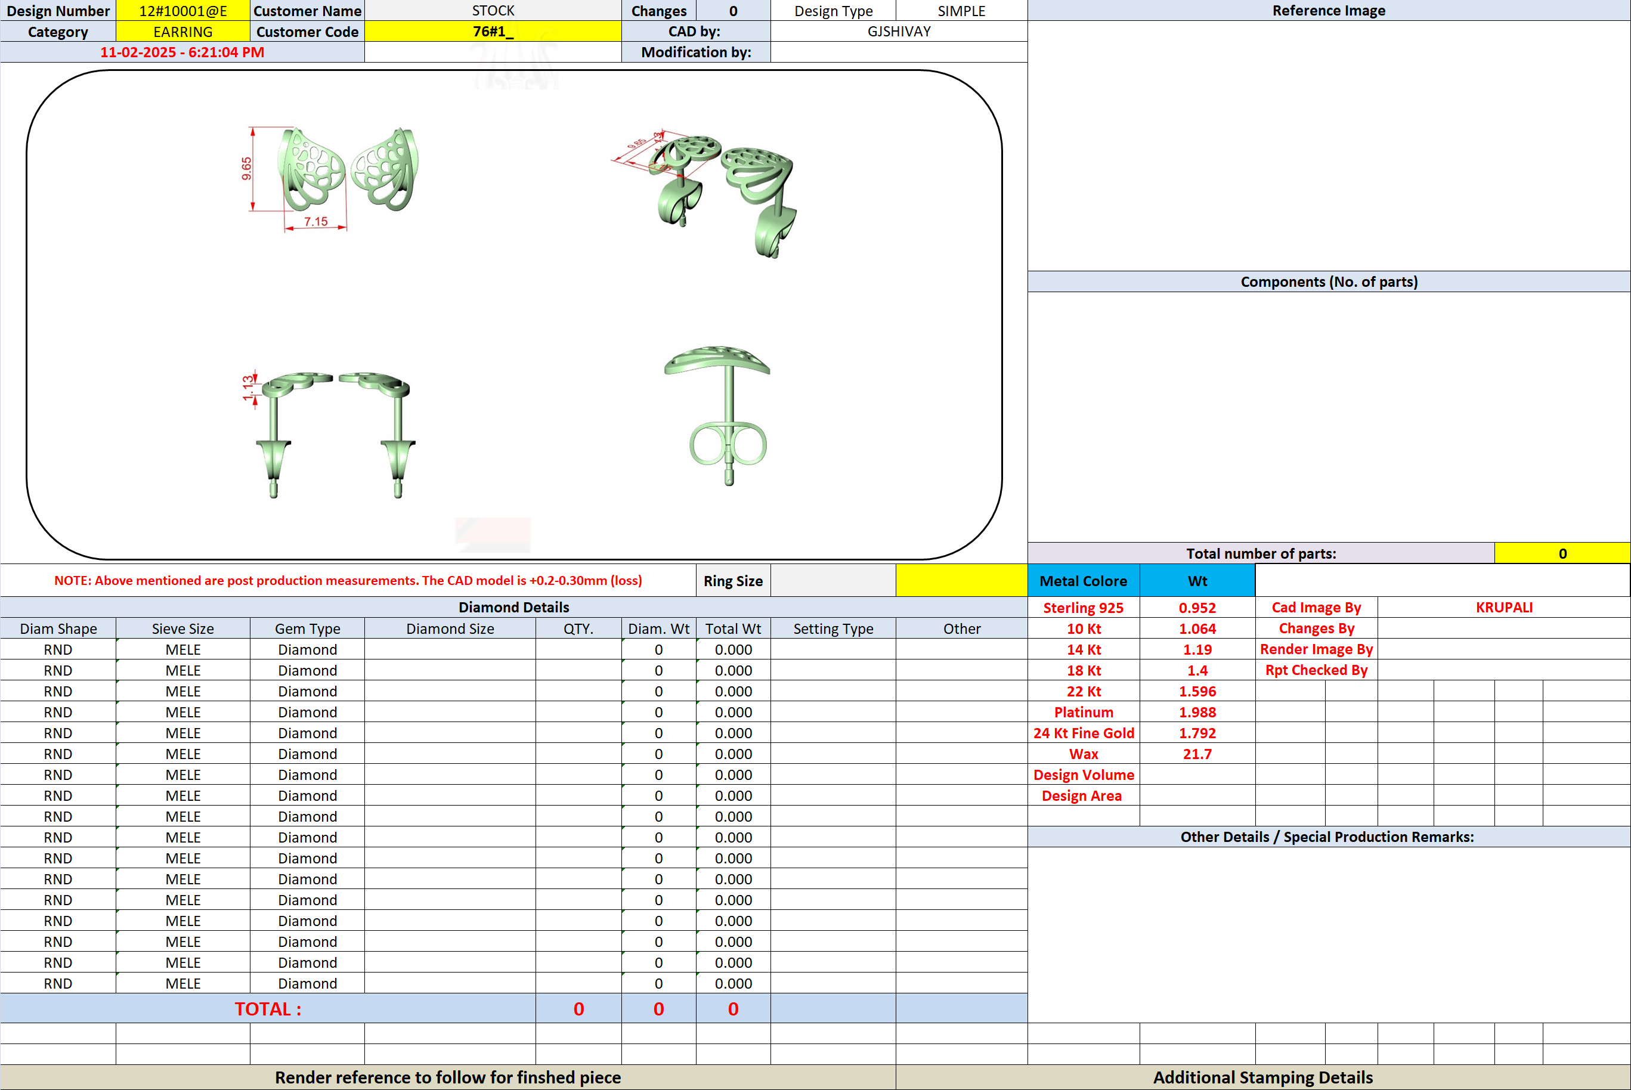Viewport: 1631px width, 1090px height.
Task: Select the SIMPLE design type cell
Action: [961, 10]
